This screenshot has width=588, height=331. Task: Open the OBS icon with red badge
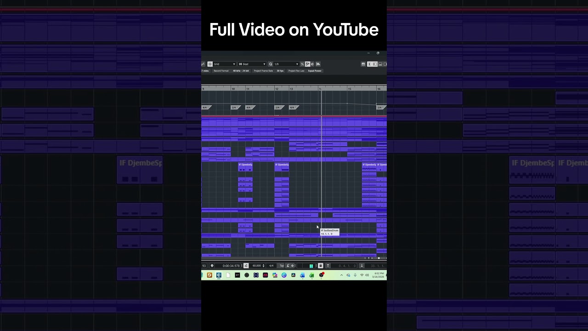pyautogui.click(x=321, y=275)
